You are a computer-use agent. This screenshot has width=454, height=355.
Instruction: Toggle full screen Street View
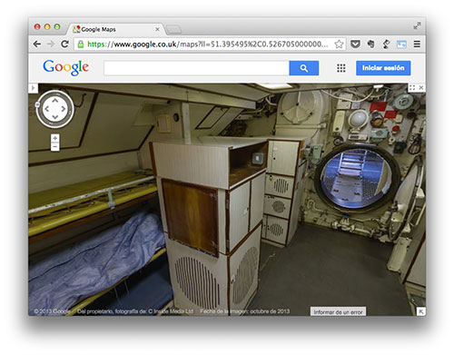pos(412,87)
